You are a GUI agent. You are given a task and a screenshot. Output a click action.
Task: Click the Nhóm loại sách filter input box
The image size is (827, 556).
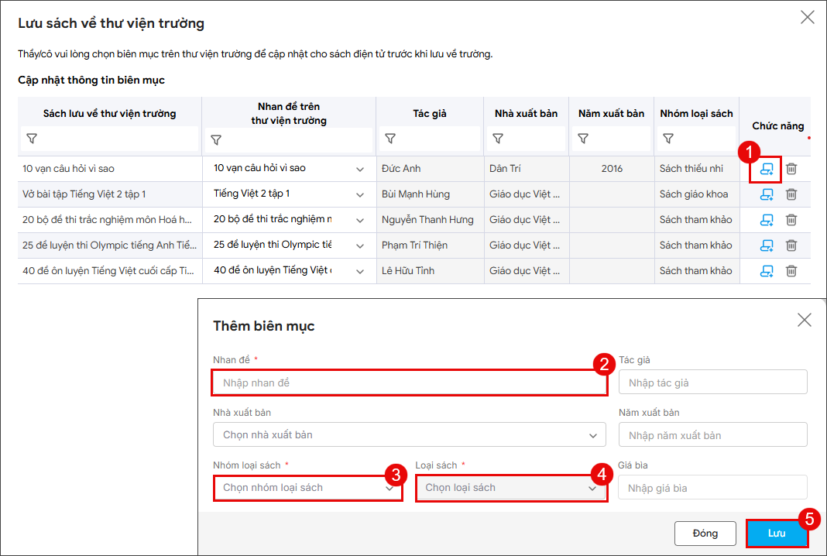pos(696,139)
